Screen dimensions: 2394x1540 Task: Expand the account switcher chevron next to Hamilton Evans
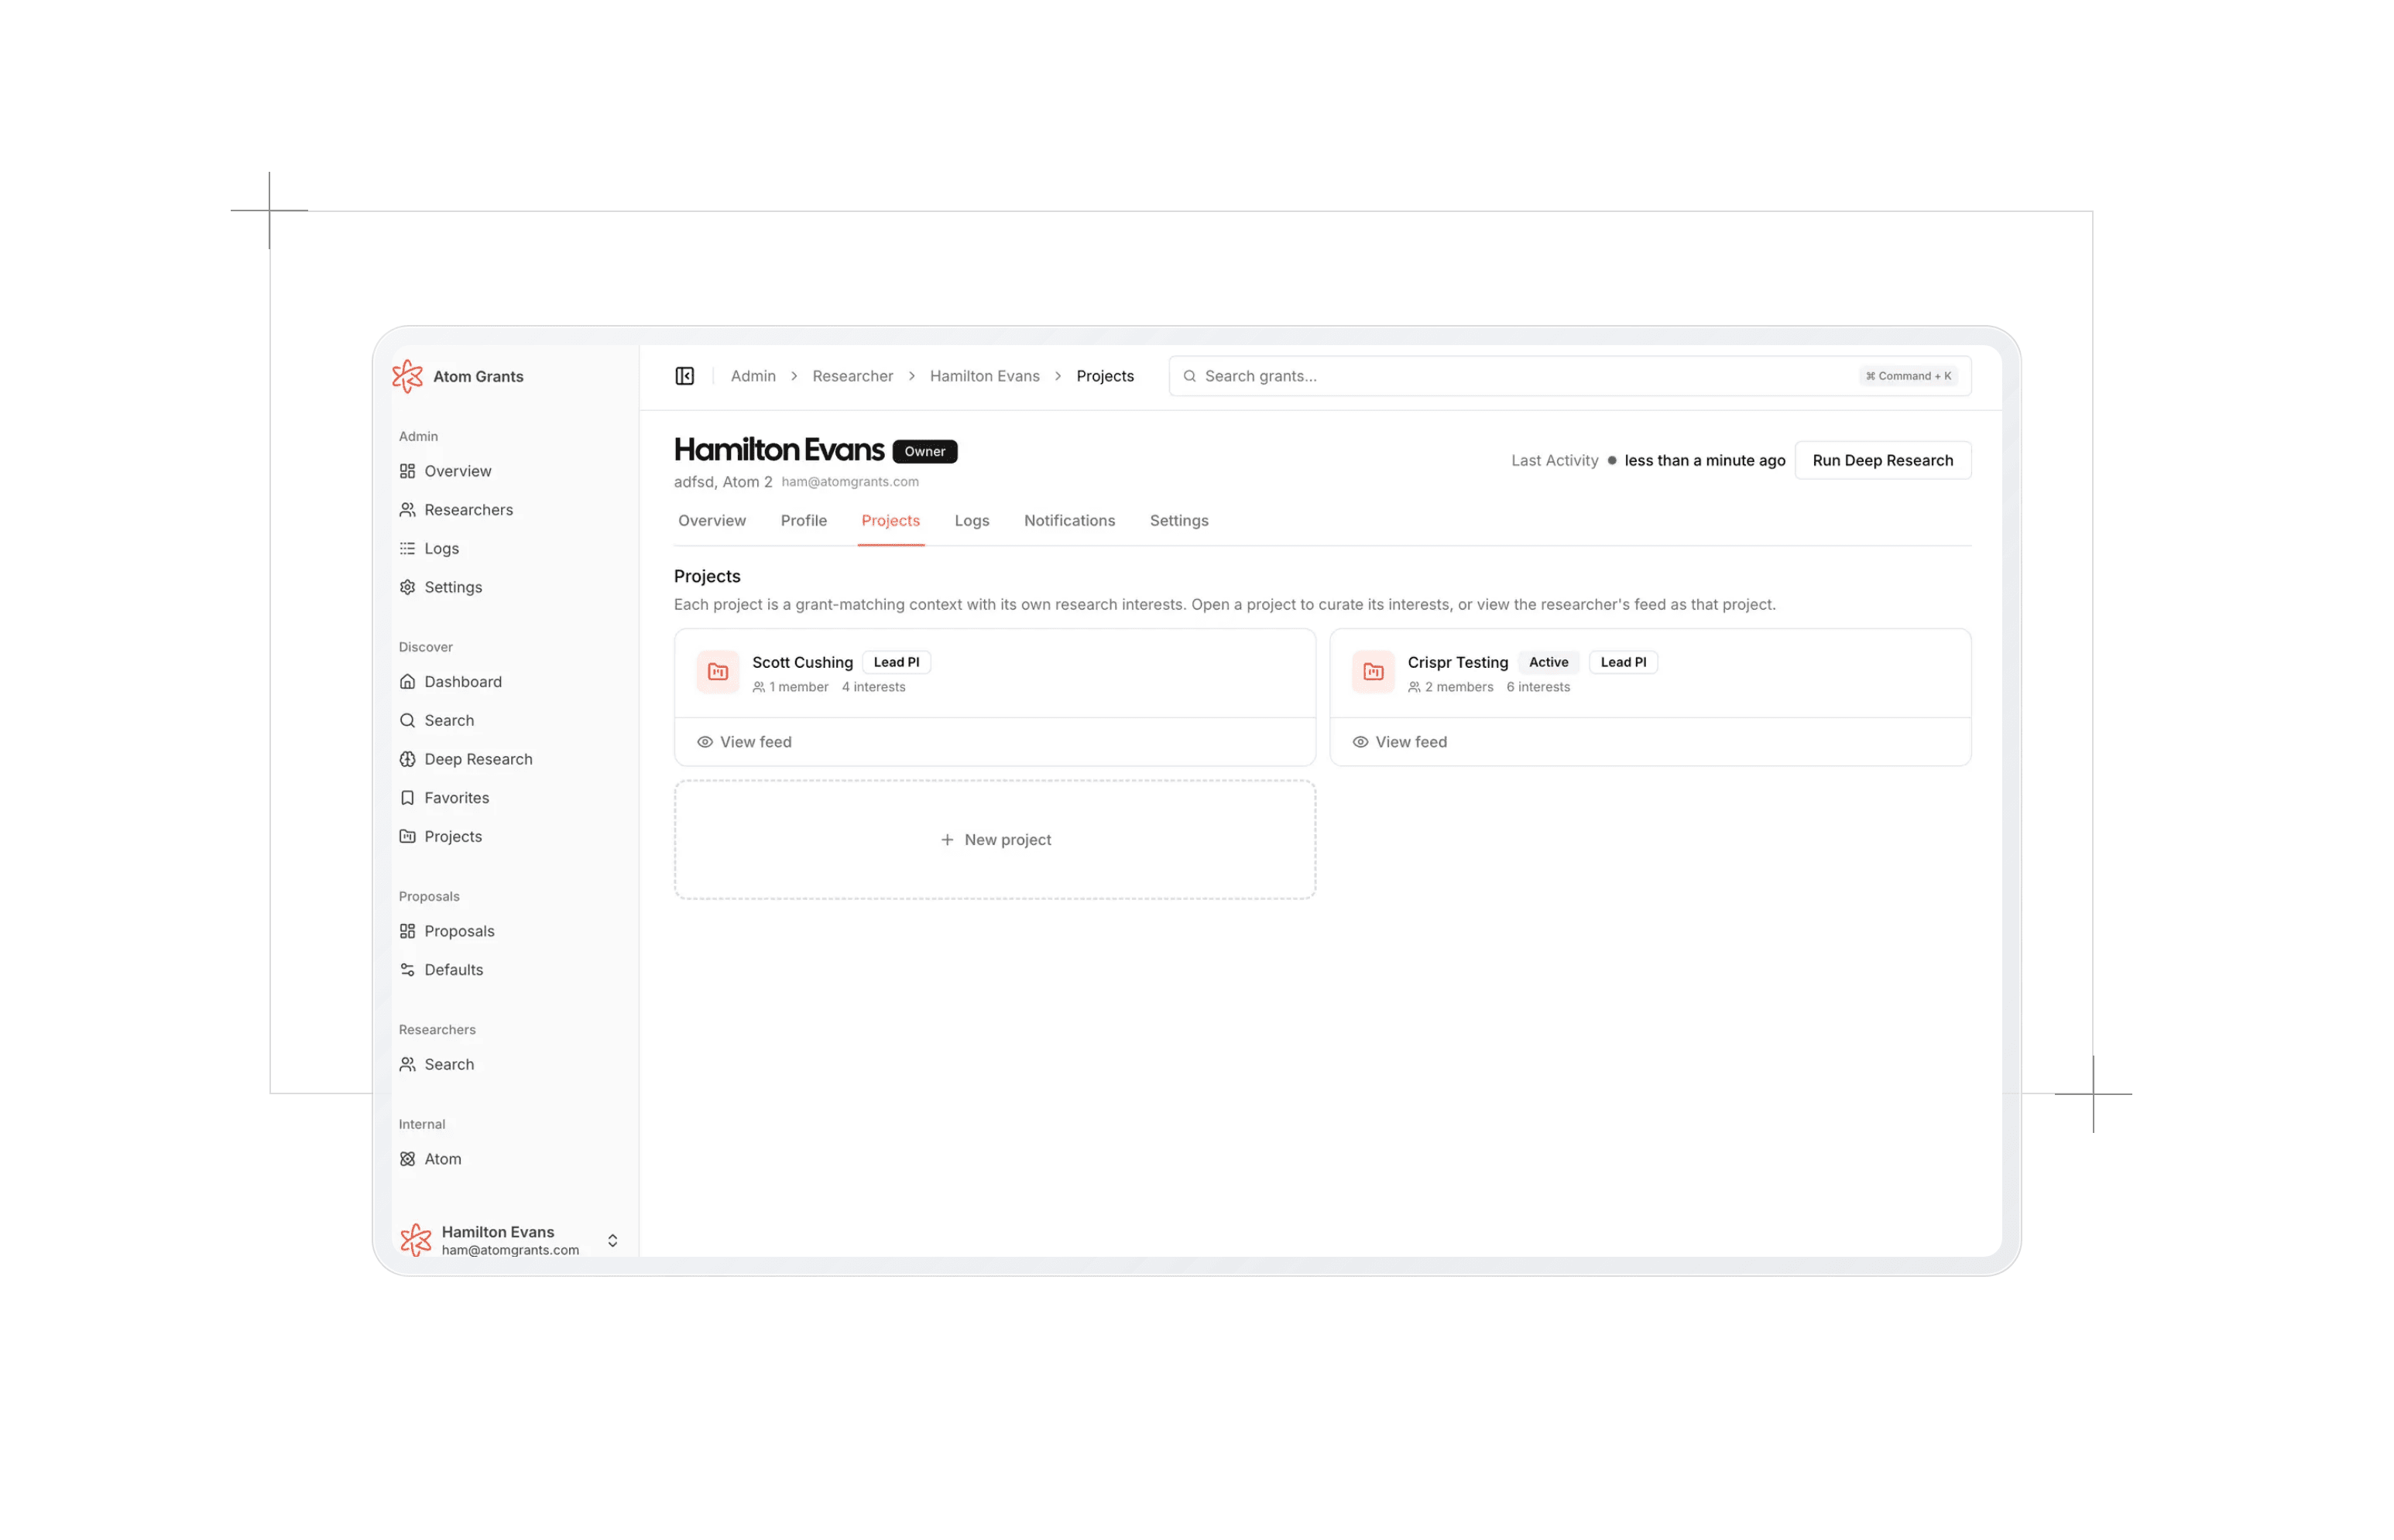pos(612,1240)
